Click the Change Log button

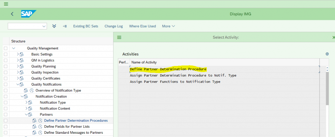click(114, 26)
